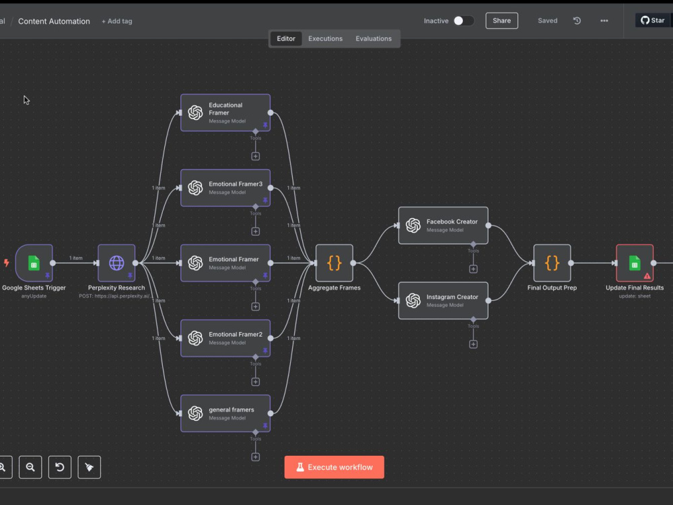The image size is (673, 505).
Task: Click the pin icon on general framers node
Action: [x=265, y=426]
